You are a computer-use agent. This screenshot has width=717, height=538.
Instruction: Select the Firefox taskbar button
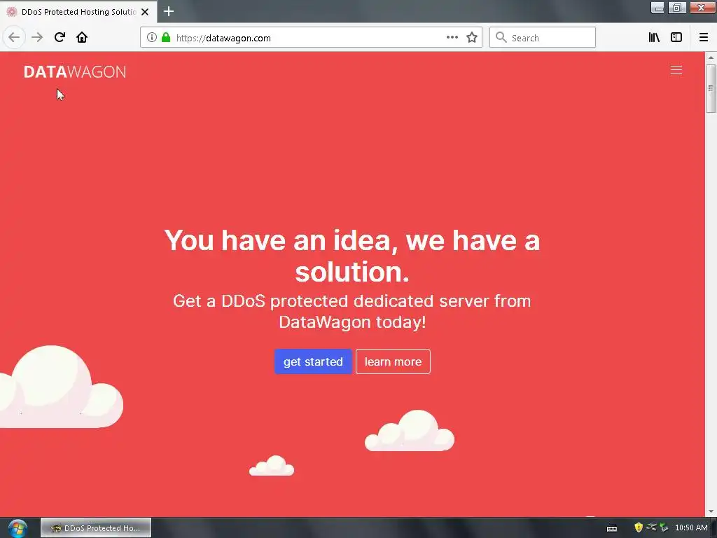tap(96, 528)
